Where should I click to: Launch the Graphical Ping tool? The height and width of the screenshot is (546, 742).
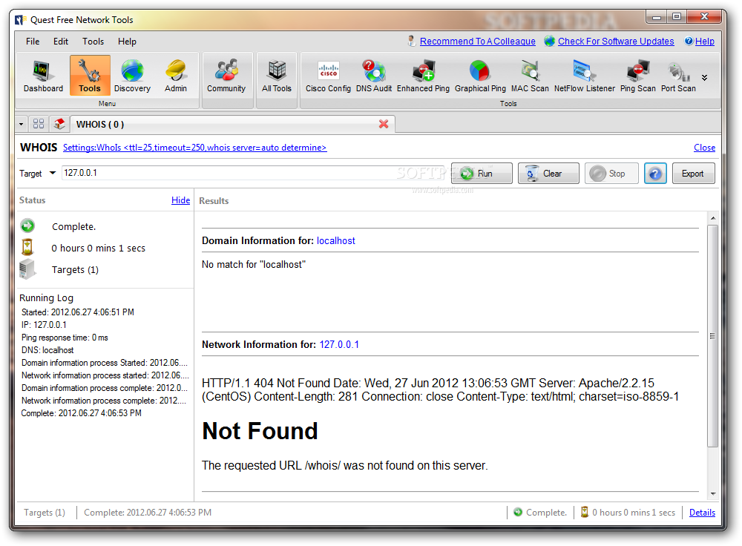[480, 75]
